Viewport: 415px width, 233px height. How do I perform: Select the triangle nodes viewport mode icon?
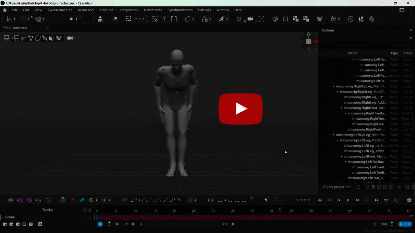click(x=31, y=38)
